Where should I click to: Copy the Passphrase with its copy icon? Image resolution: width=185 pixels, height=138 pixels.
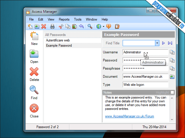pos(172,69)
